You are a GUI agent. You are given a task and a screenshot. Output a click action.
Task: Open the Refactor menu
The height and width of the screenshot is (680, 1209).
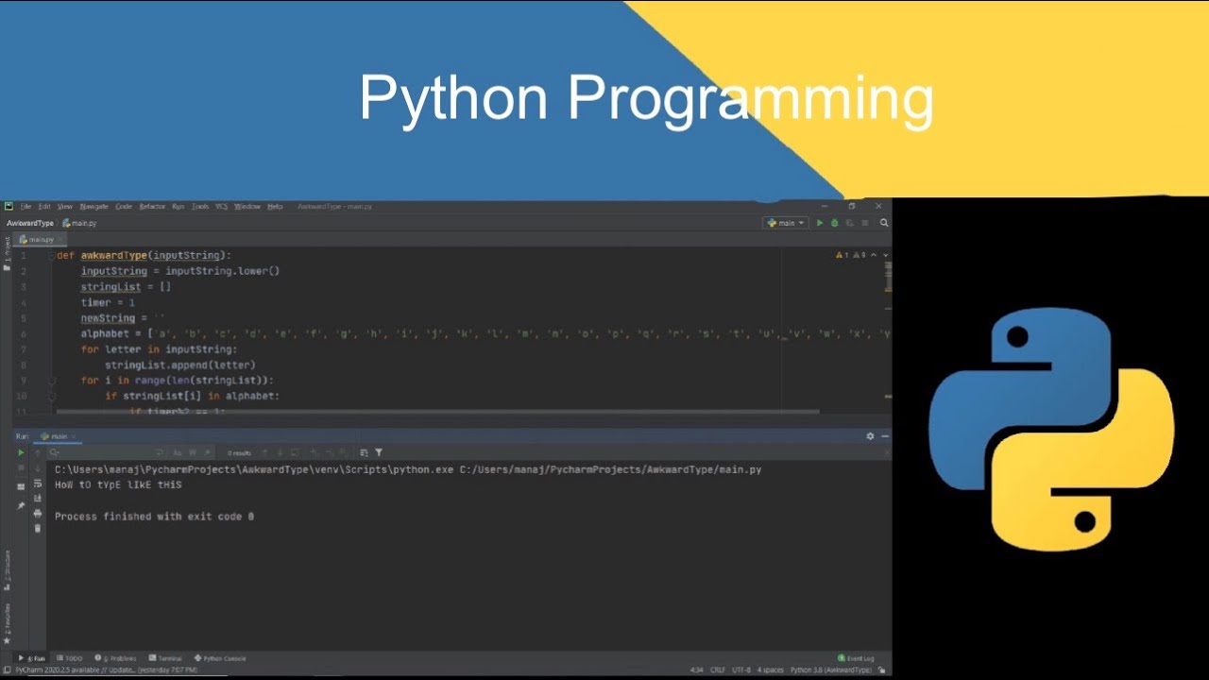(152, 206)
